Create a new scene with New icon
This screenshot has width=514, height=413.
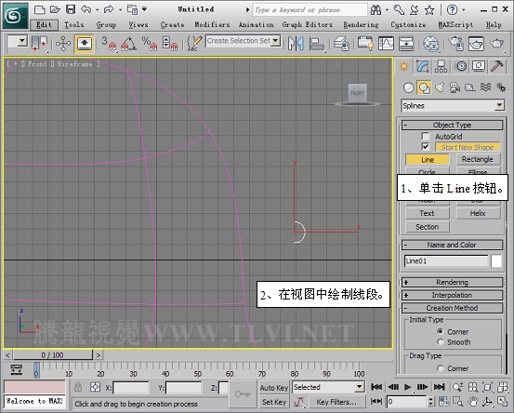(40, 9)
